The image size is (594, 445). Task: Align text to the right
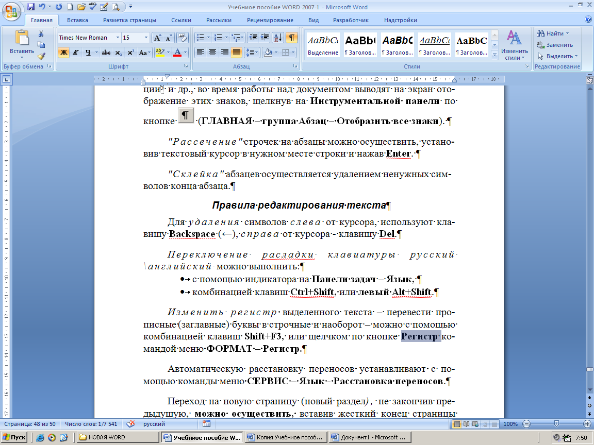pyautogui.click(x=225, y=53)
